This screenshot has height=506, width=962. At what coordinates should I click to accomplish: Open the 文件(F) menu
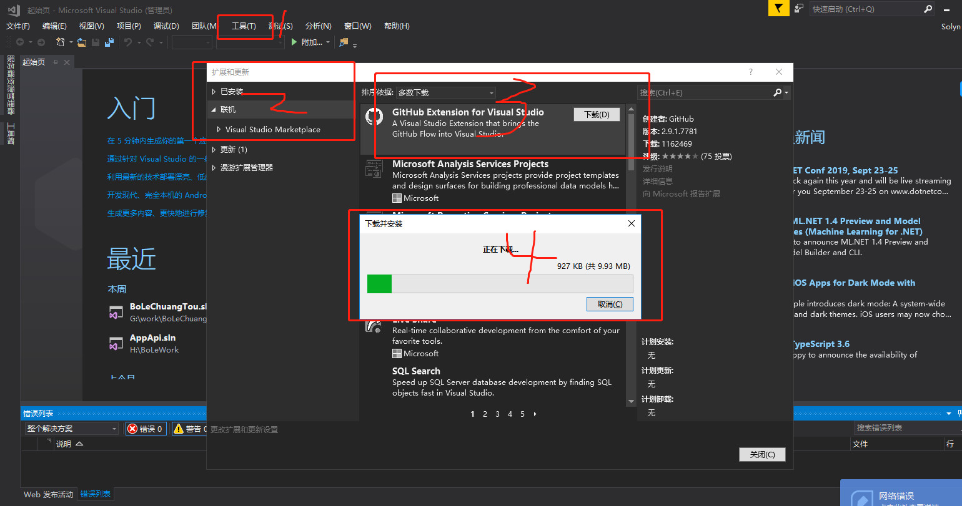pos(18,26)
